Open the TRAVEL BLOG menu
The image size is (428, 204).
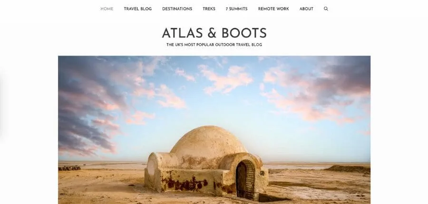point(137,9)
